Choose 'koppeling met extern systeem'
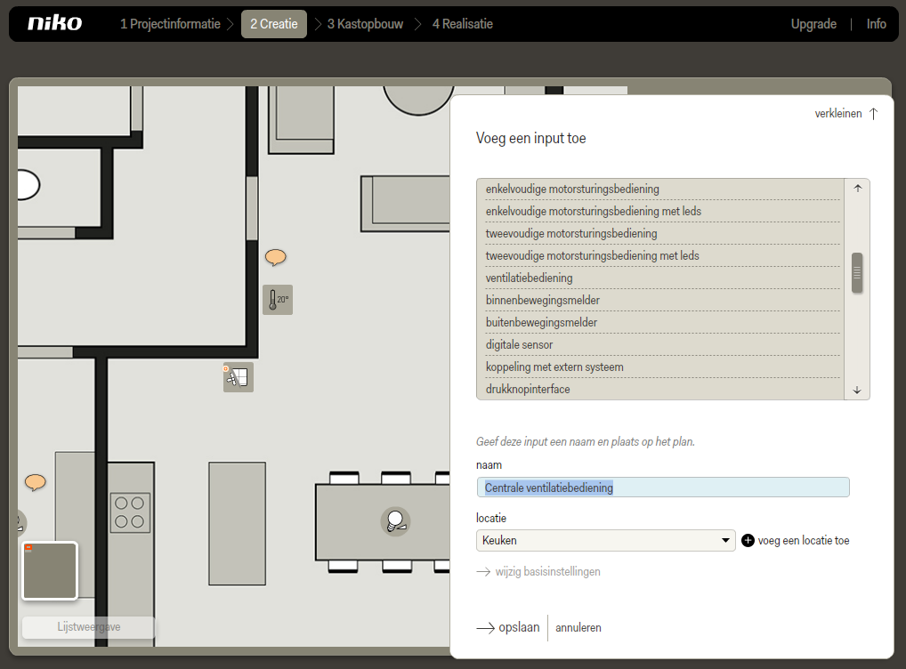Viewport: 906px width, 669px height. point(663,367)
